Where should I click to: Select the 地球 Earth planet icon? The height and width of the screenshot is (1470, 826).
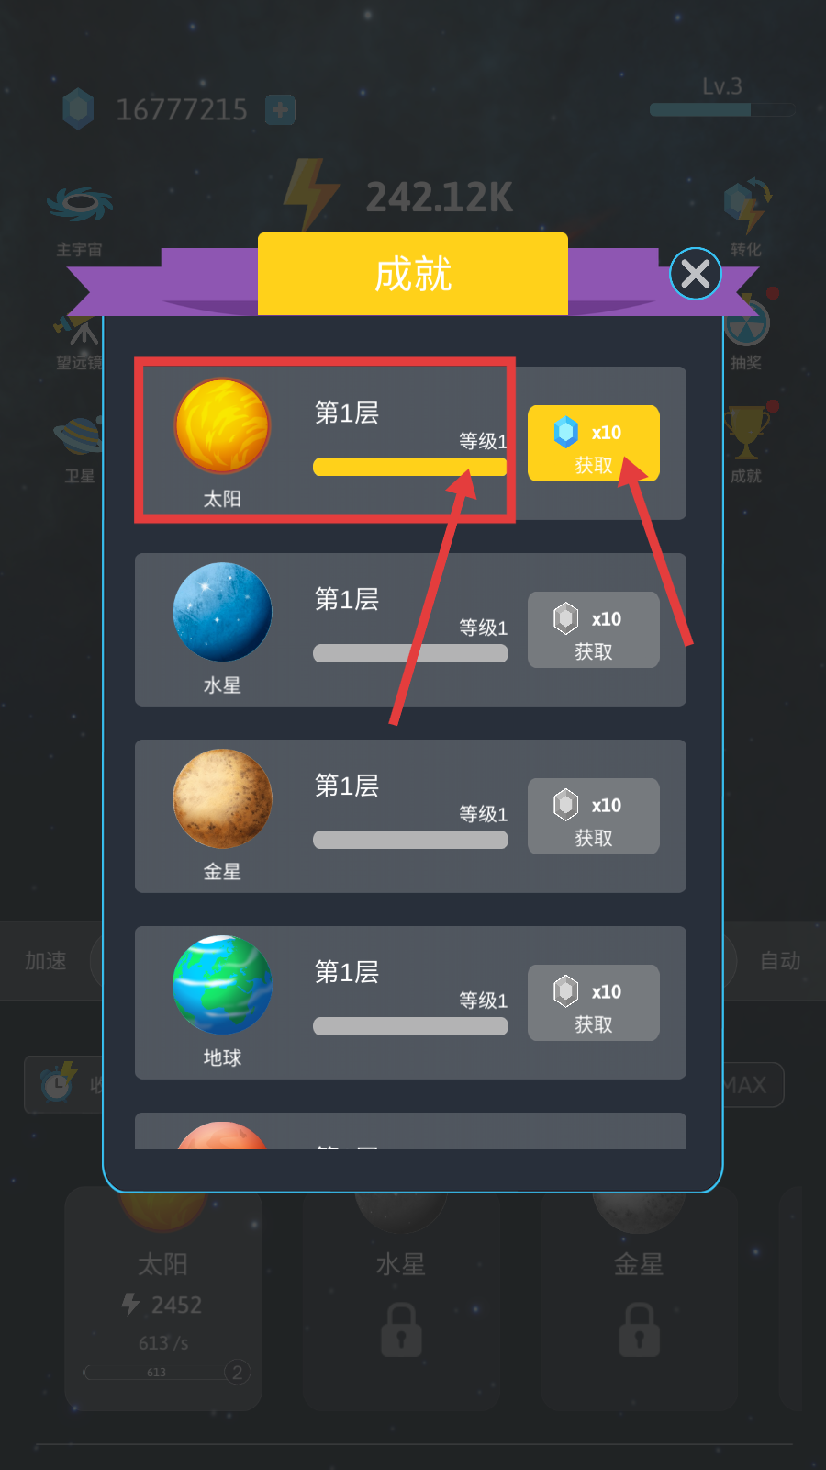coord(222,985)
